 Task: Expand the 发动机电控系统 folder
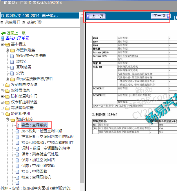click(2, 85)
